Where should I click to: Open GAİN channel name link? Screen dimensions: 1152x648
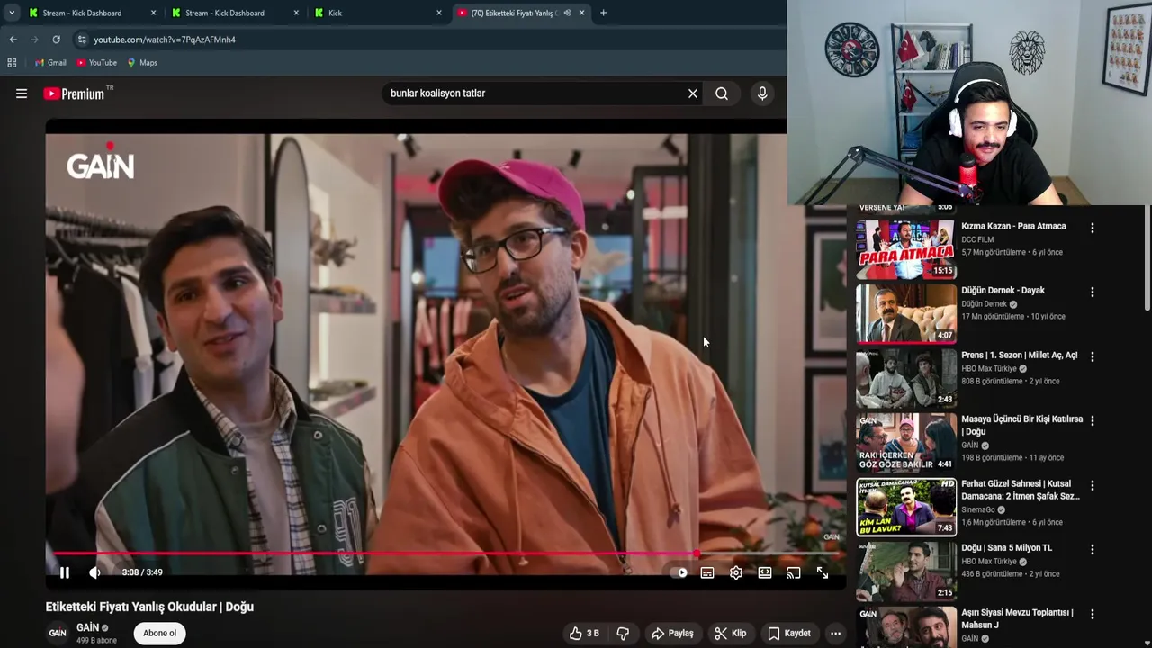[x=87, y=627]
